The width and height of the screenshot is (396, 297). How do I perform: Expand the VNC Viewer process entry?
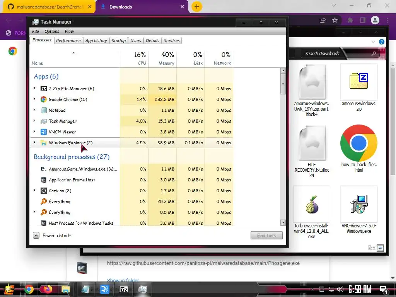tap(34, 131)
